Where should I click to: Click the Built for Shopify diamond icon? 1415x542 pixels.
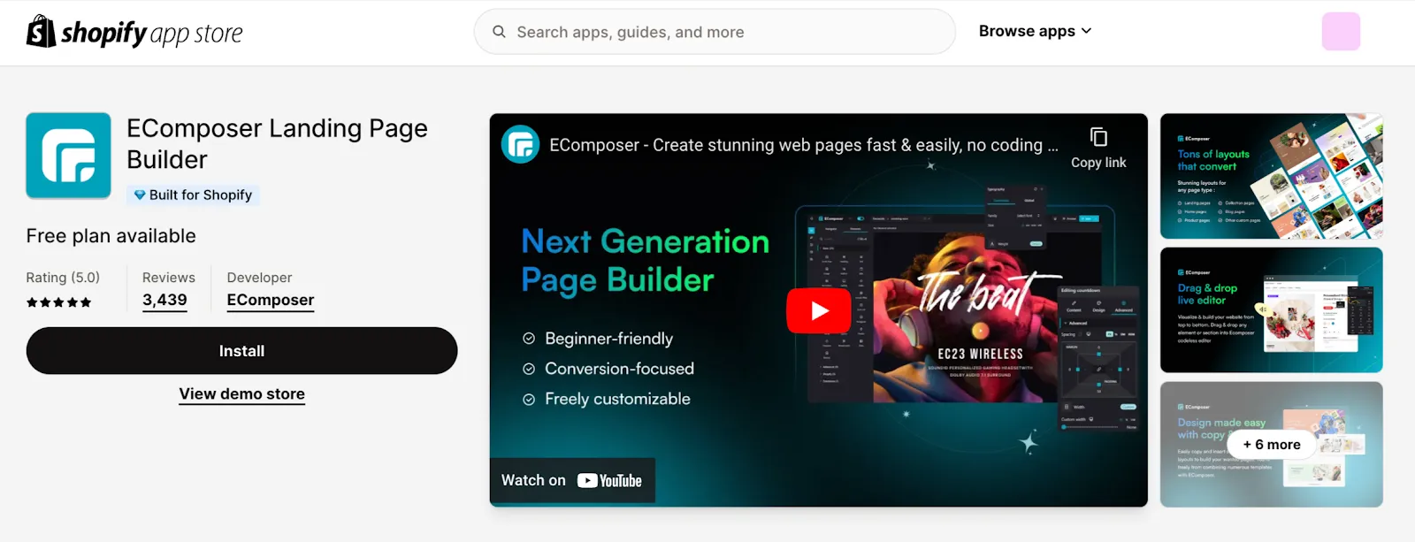140,195
